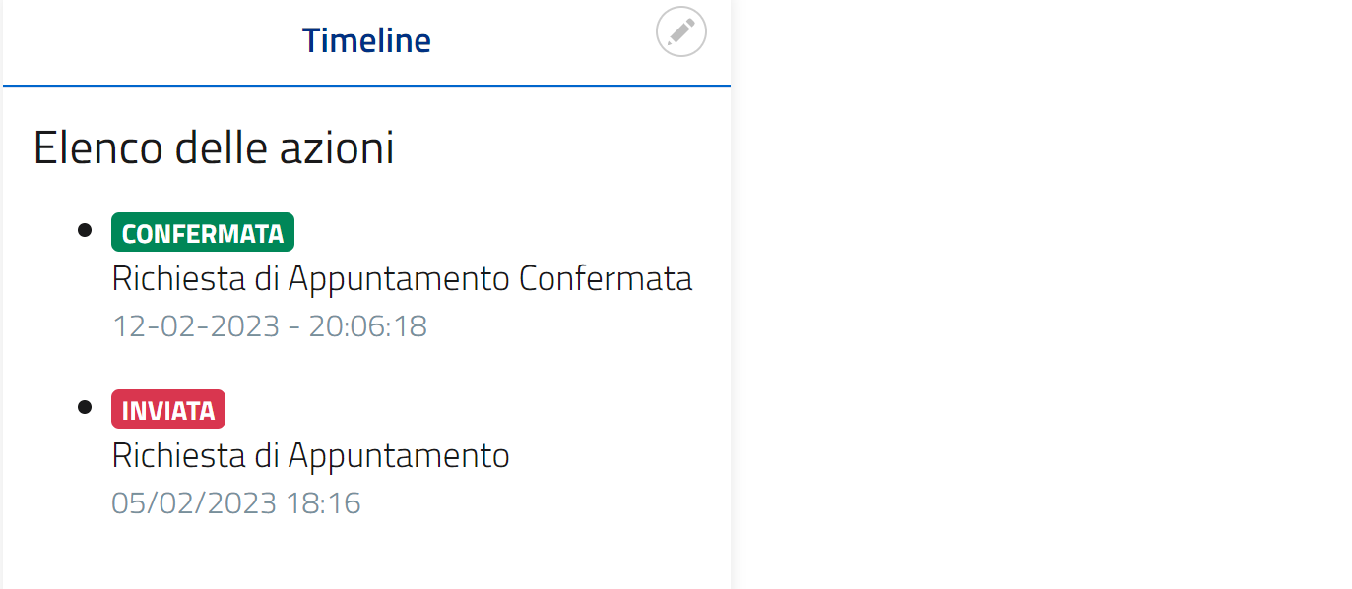Click the word "azioni" in the heading
This screenshot has height=589, width=1352.
point(336,148)
